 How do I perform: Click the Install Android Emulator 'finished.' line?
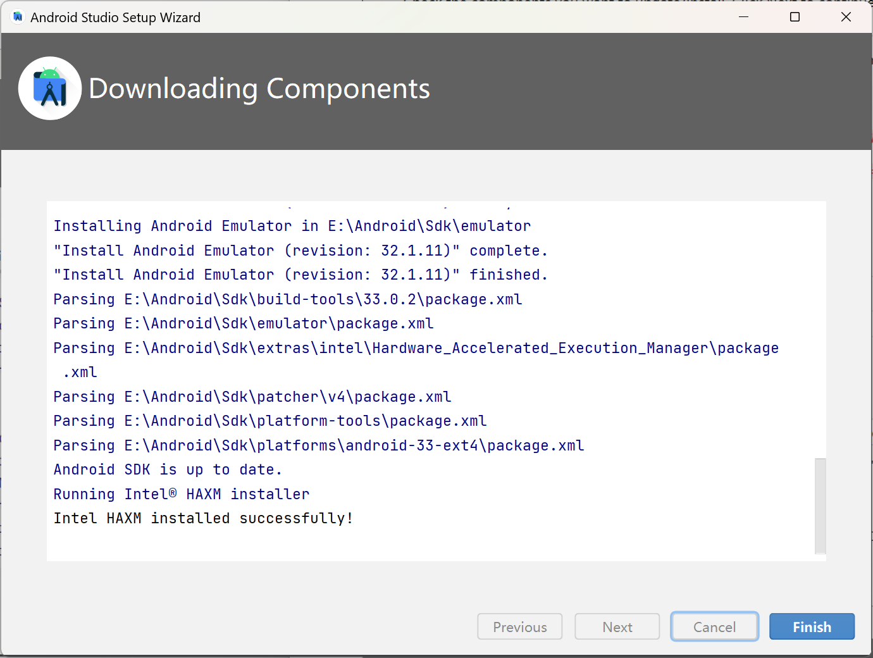pyautogui.click(x=300, y=275)
